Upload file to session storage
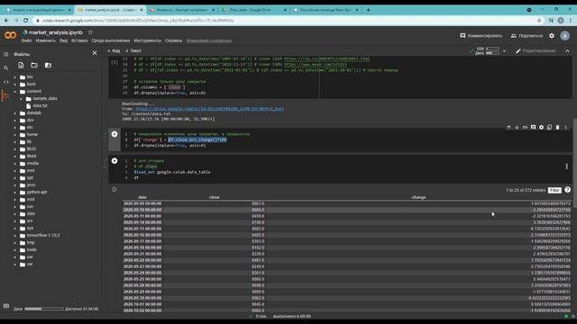Screen dimensions: 577x324 coord(21,66)
